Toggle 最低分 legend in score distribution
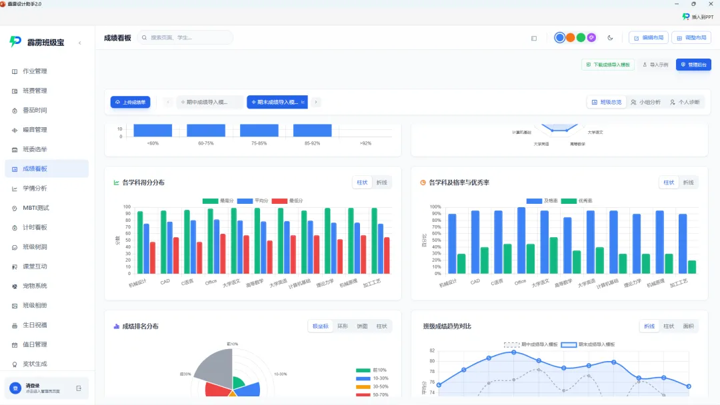This screenshot has height=405, width=720. [287, 201]
